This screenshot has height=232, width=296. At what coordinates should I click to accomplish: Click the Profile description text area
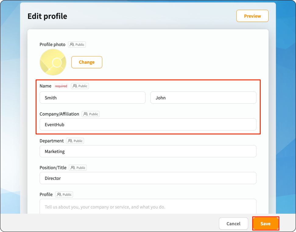[x=148, y=206]
